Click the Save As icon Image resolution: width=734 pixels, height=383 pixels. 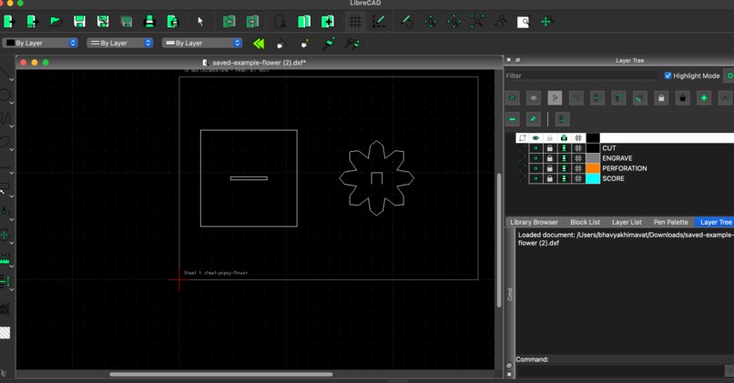(x=103, y=22)
